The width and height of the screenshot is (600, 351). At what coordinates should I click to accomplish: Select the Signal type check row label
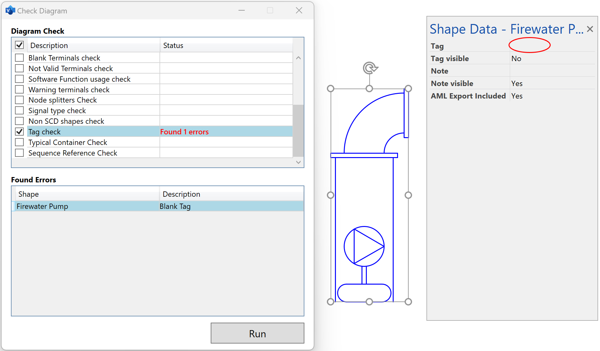coord(57,111)
